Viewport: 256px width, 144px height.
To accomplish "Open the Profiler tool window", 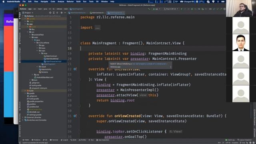I will [x=82, y=140].
